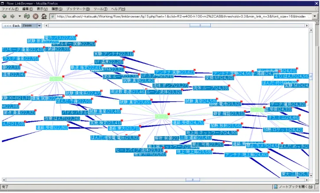
Task: Click the browser Forward arrow icon
Action: coord(12,16)
